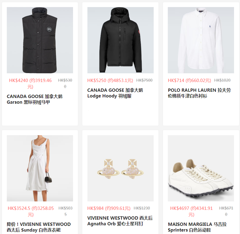
Task: Click the VIVIENNE WESTWOOD Agnatha Orb earrings title
Action: point(120,221)
